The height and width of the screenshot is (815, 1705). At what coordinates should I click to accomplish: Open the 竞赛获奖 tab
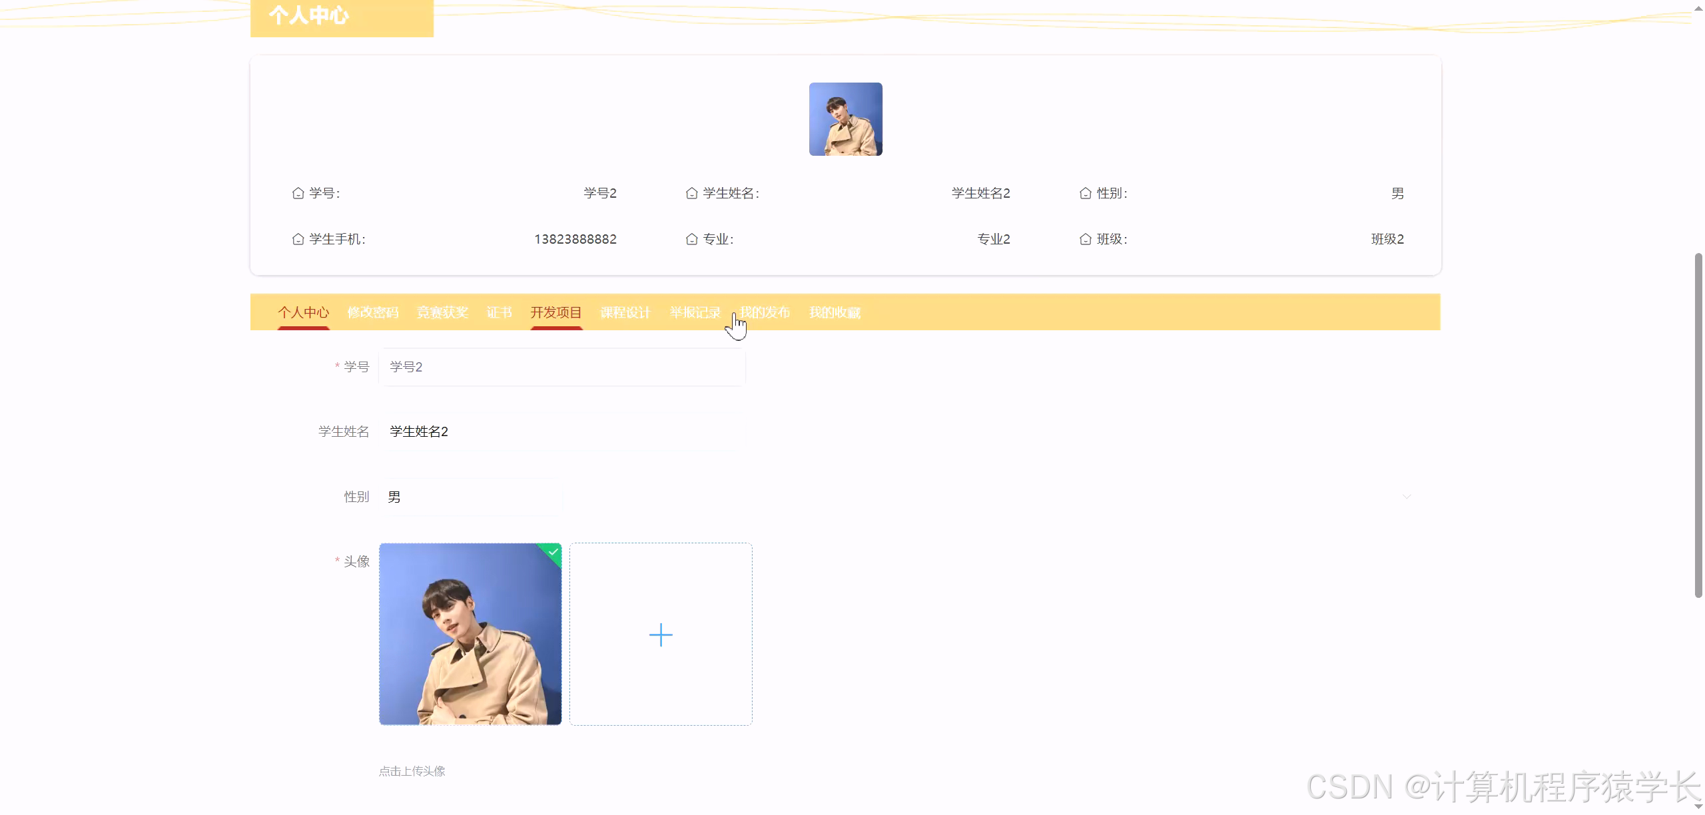(x=442, y=312)
